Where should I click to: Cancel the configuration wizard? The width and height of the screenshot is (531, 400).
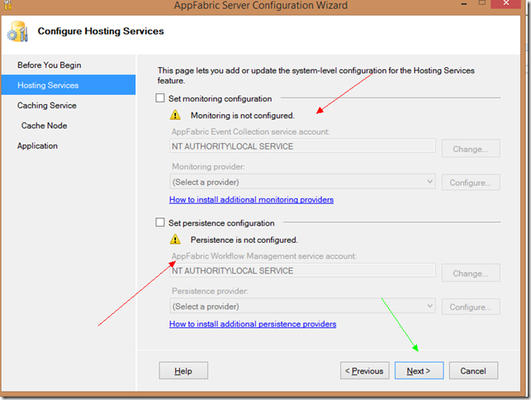[473, 370]
